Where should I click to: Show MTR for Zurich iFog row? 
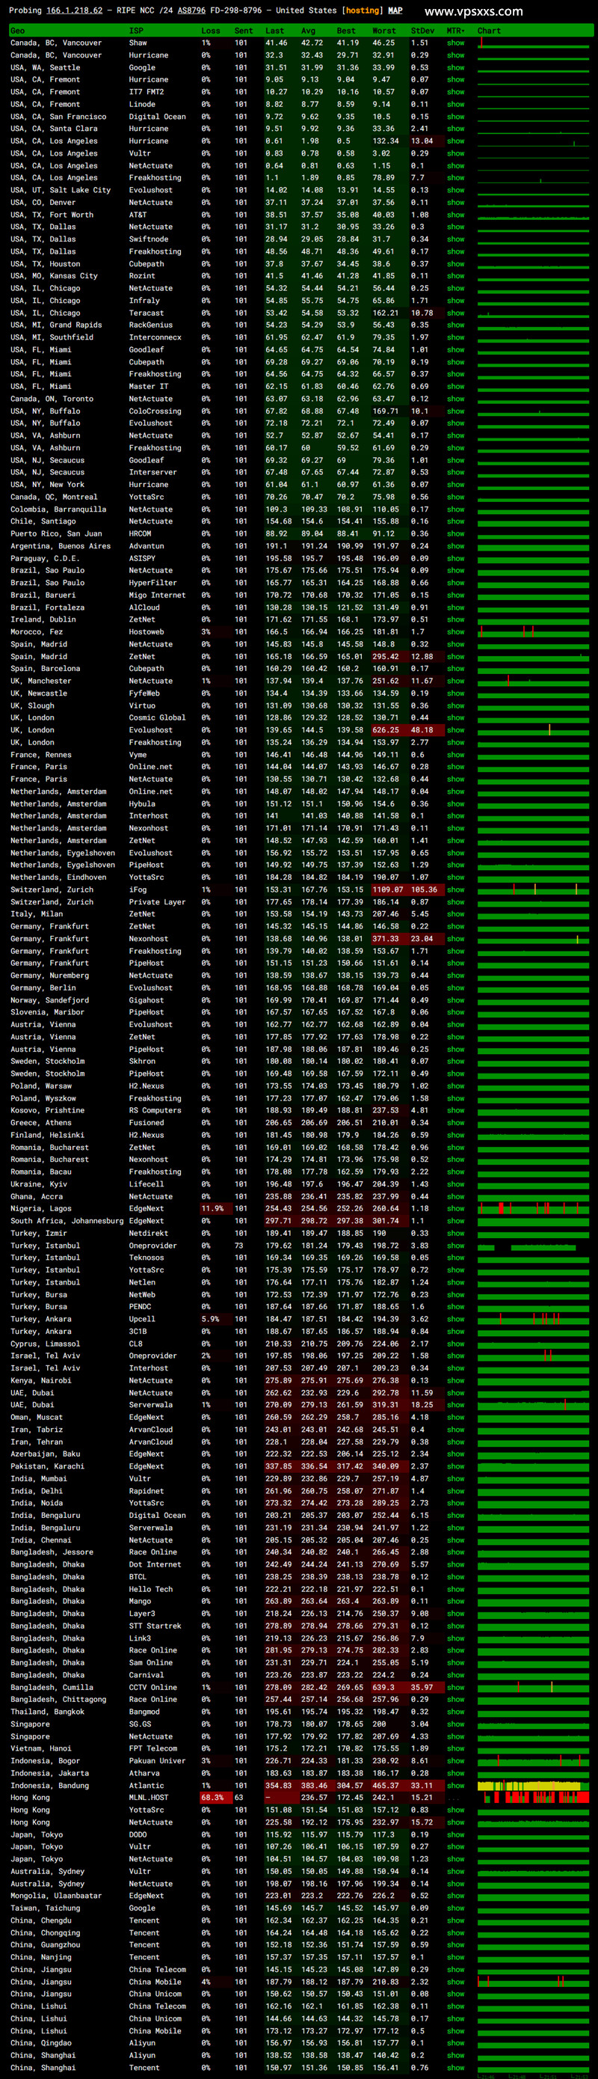point(456,890)
